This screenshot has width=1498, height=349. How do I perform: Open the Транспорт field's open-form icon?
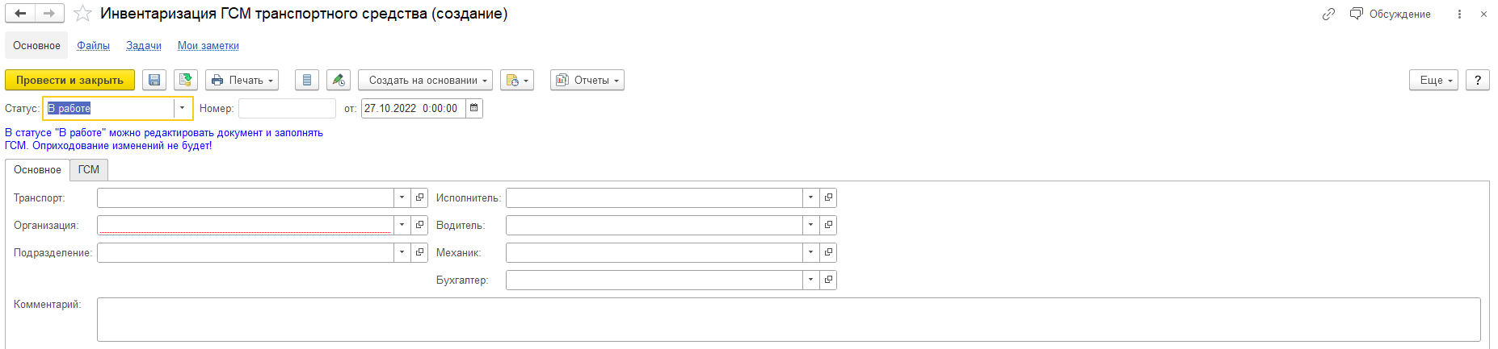(419, 197)
